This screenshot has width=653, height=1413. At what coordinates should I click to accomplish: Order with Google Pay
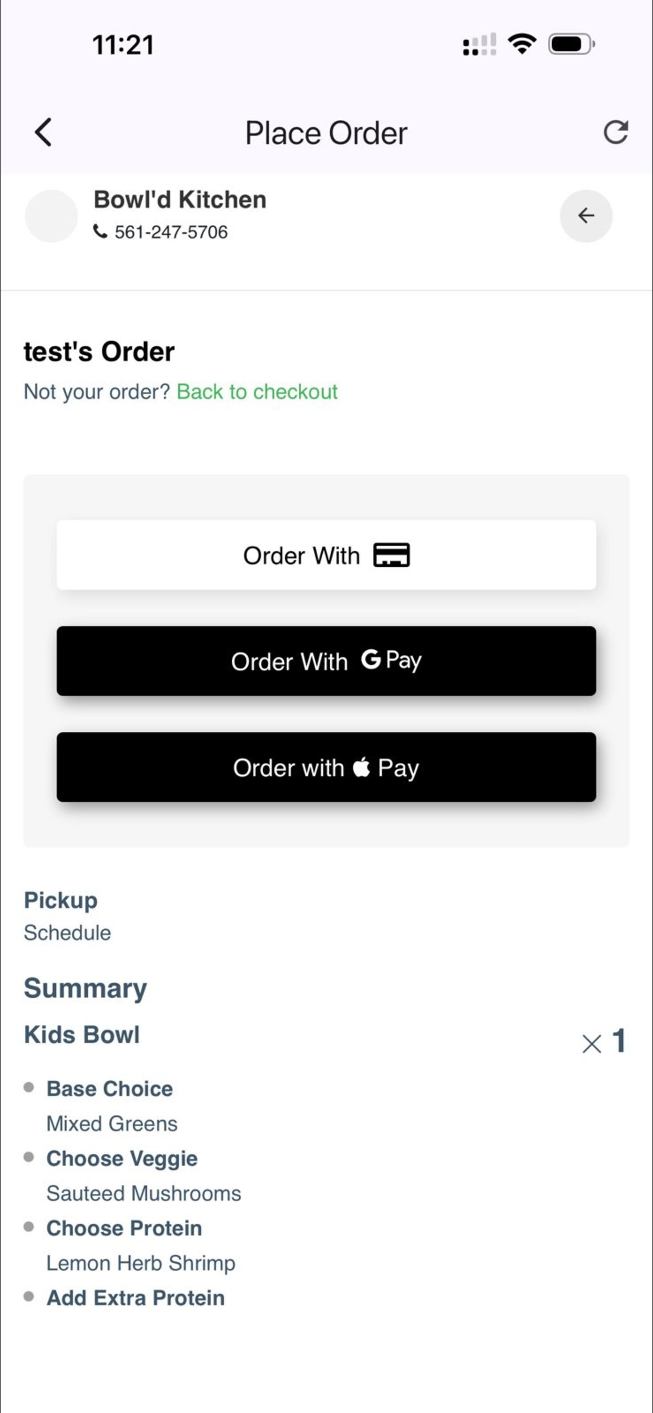[326, 661]
